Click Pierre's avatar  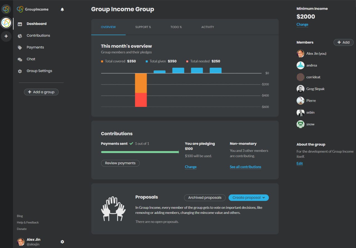[300, 101]
